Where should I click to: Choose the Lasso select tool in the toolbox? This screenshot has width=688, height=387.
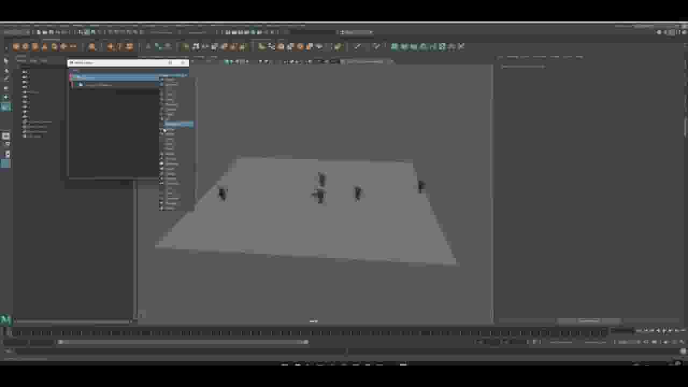coord(6,70)
